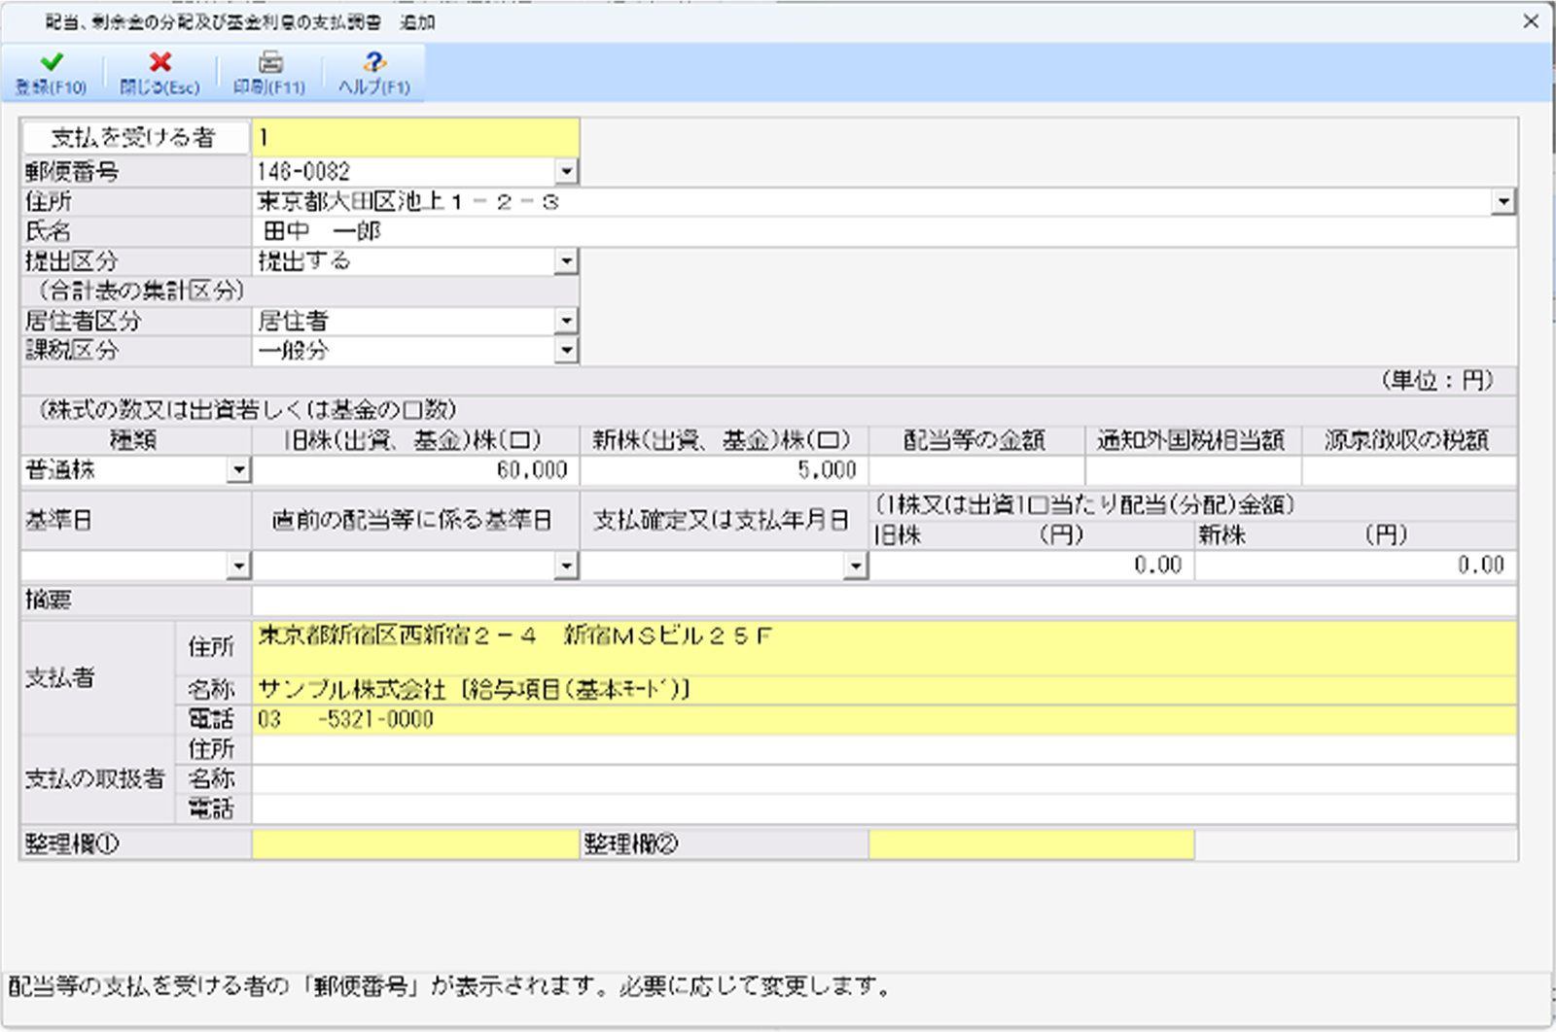
Task: Open ヘルプ(F1) help
Action: coord(372,71)
